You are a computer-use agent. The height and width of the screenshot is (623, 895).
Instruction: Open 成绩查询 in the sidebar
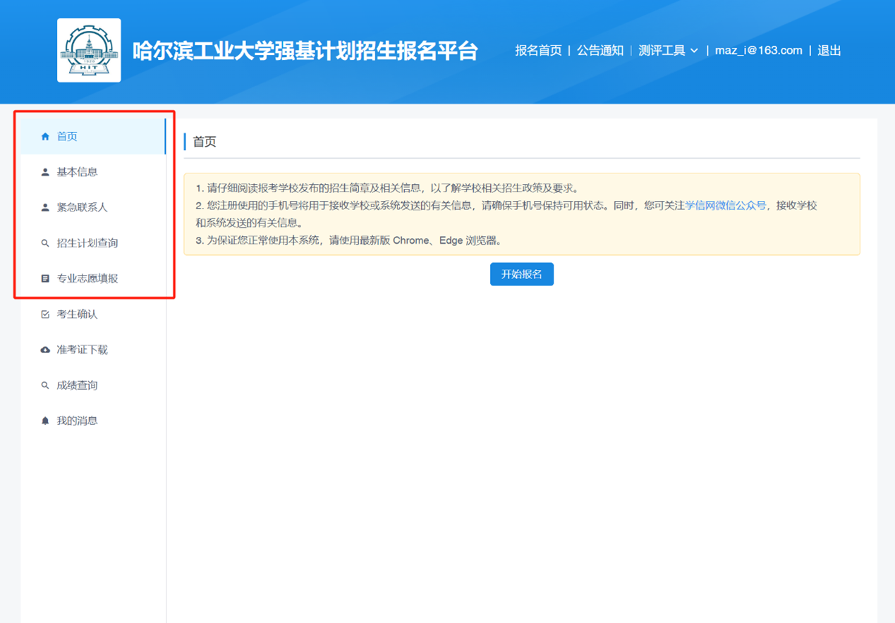coord(93,385)
